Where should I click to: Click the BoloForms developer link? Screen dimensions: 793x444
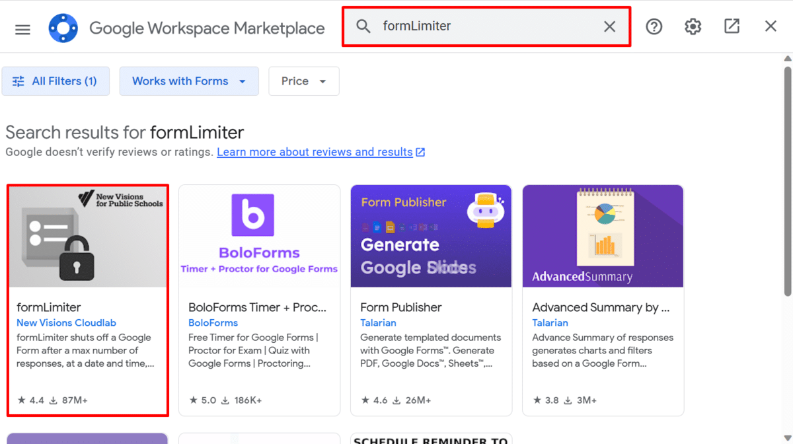[213, 323]
